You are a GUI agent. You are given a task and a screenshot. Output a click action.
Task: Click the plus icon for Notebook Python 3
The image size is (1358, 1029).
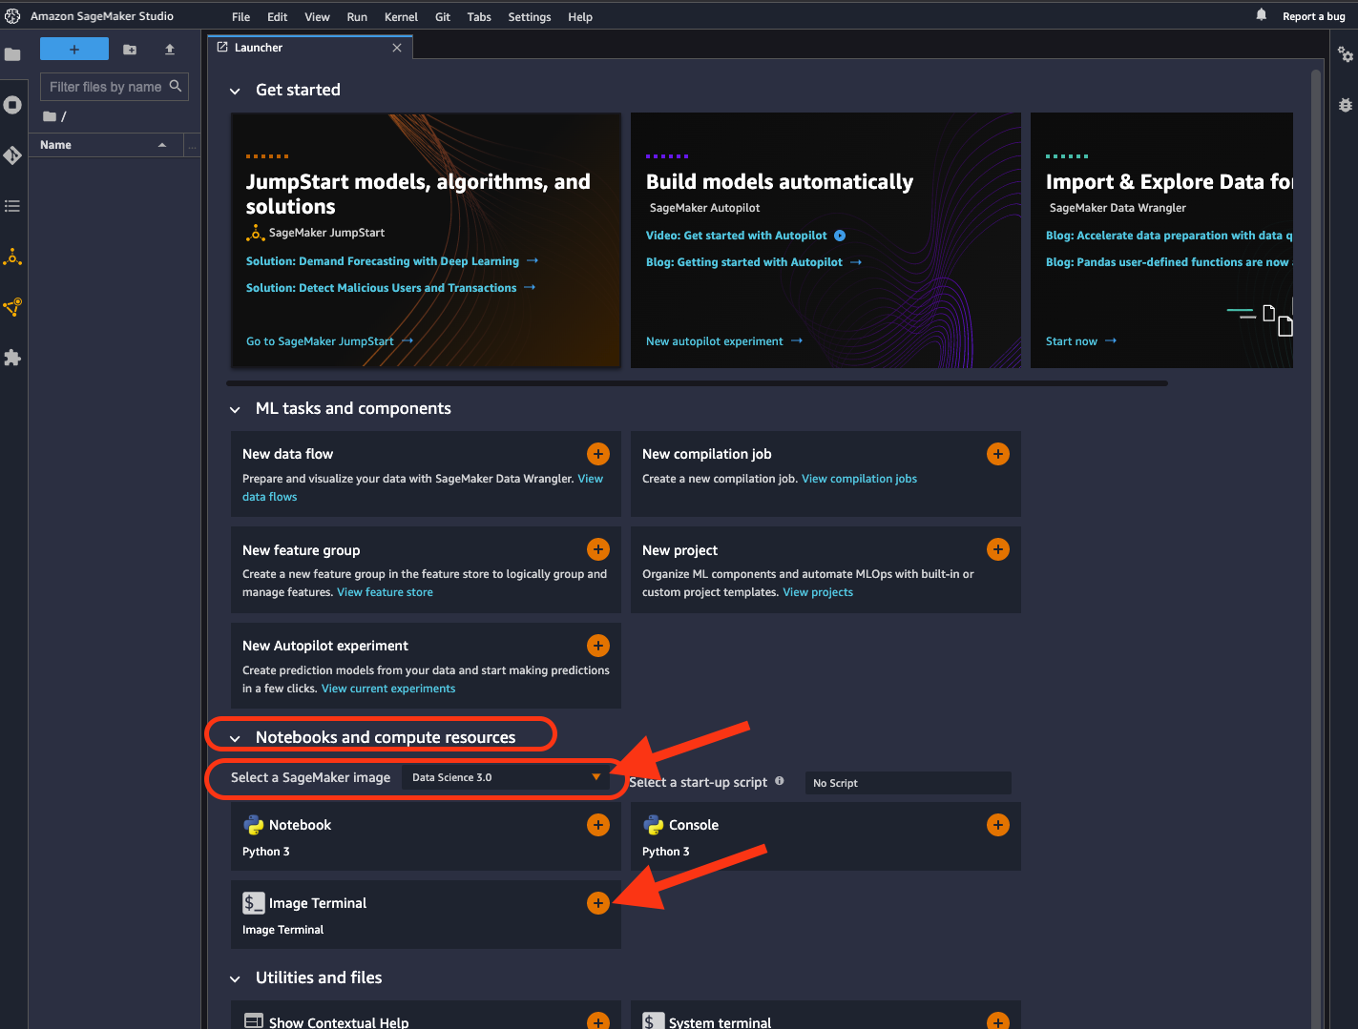[x=598, y=825]
